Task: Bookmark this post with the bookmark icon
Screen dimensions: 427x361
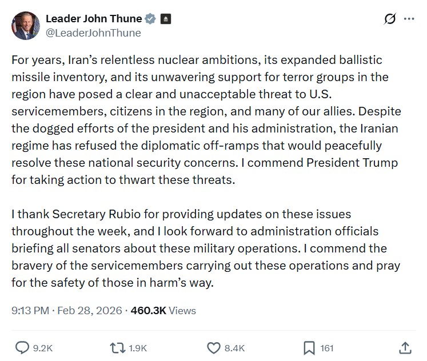Action: pos(309,347)
